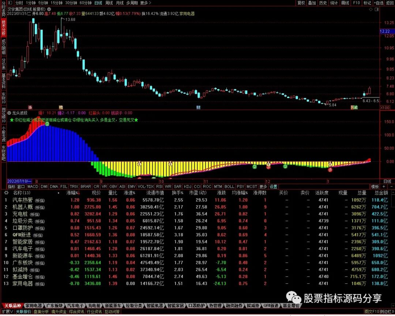Click the panel layout icon beside 分时

click(10, 3)
